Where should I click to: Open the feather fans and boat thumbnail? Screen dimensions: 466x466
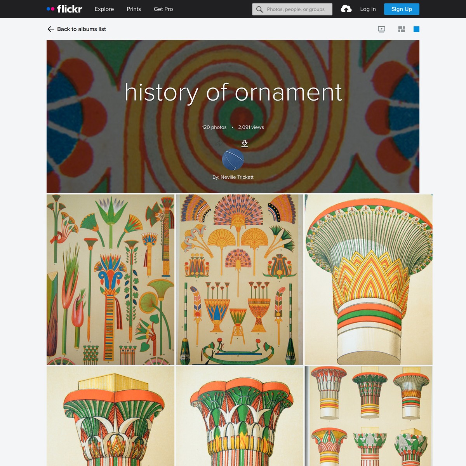239,280
